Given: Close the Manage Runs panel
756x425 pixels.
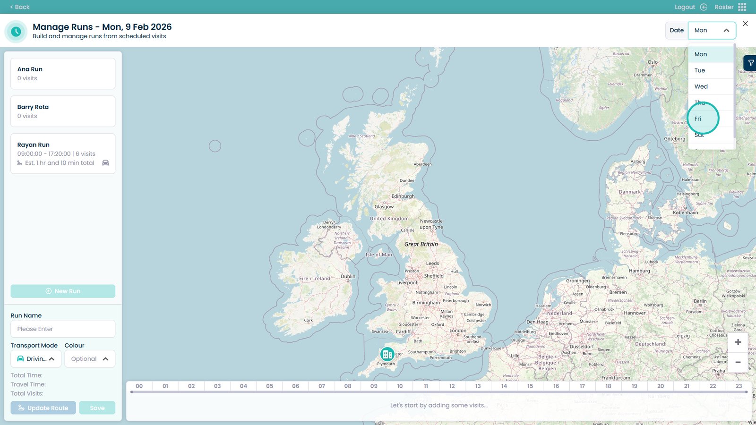Looking at the screenshot, I should pyautogui.click(x=745, y=24).
